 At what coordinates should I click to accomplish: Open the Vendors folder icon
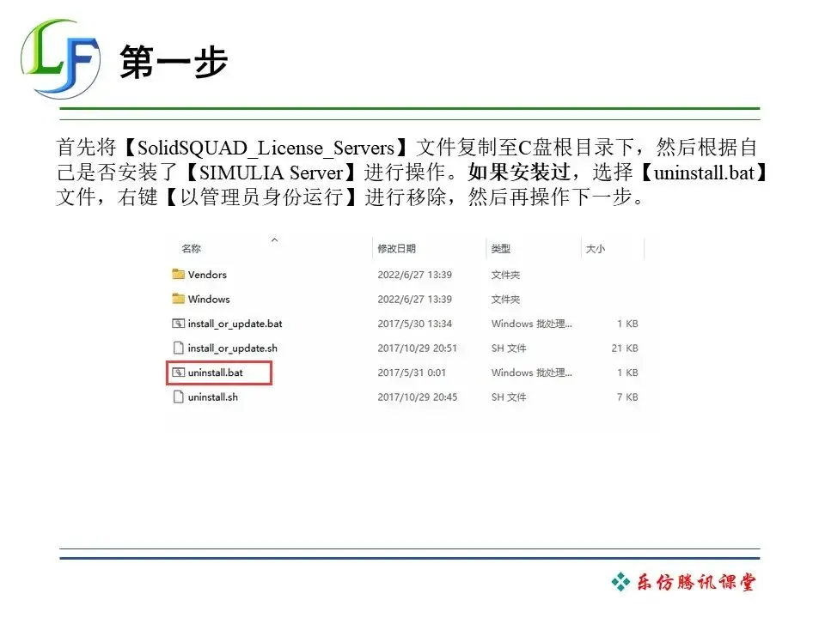tap(179, 275)
